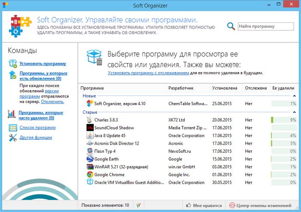This screenshot has height=212, width=301.
Task: Click the filter funnel icon in status bar
Action: click(137, 206)
